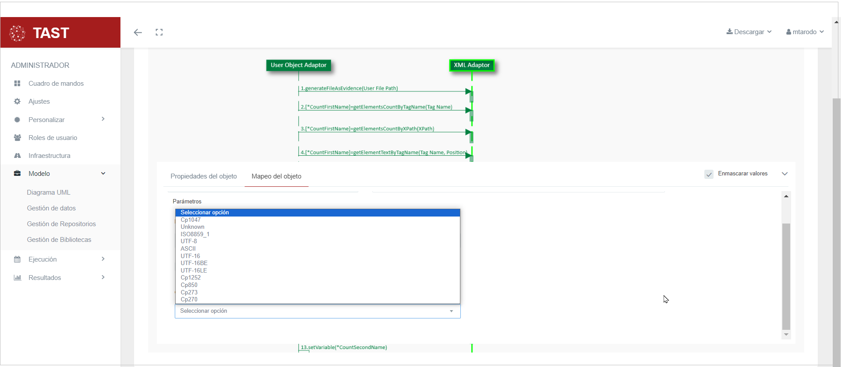Click the Ajustes gear icon
The height and width of the screenshot is (367, 841).
[x=18, y=101]
